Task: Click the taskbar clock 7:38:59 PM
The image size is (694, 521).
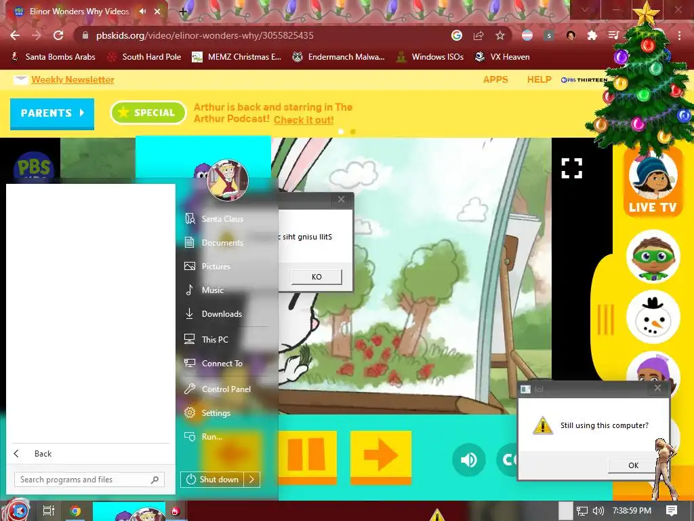Action: [x=632, y=511]
